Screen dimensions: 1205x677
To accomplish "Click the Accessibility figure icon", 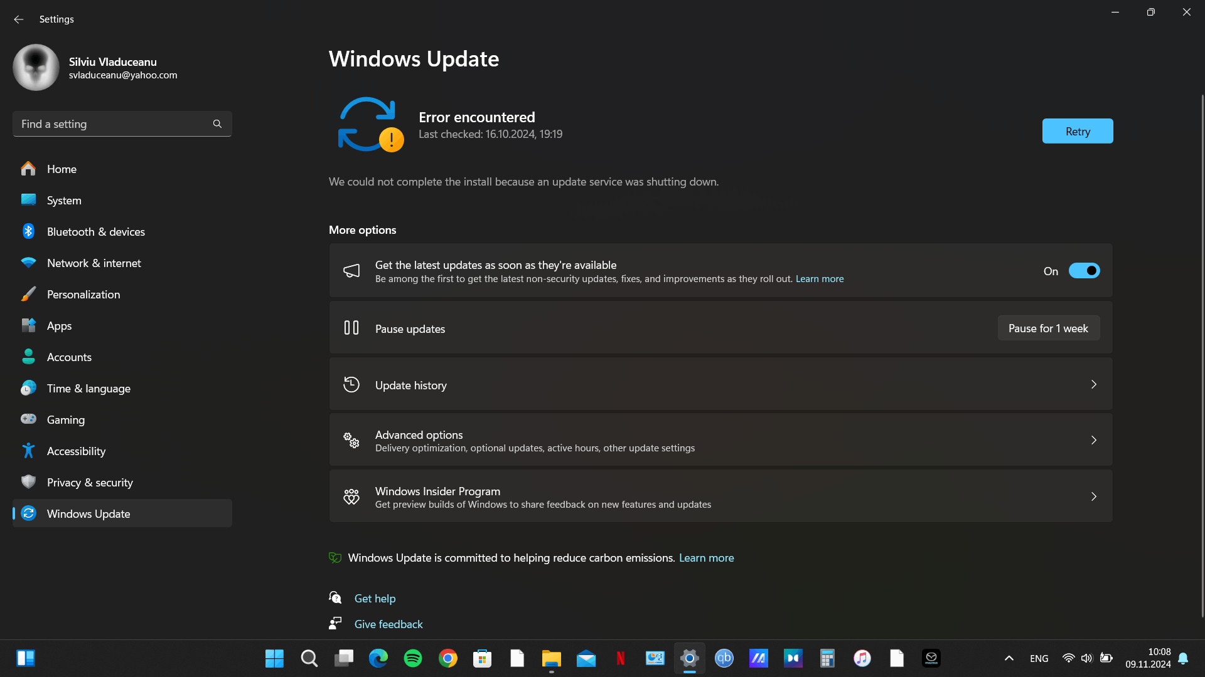I will [28, 451].
